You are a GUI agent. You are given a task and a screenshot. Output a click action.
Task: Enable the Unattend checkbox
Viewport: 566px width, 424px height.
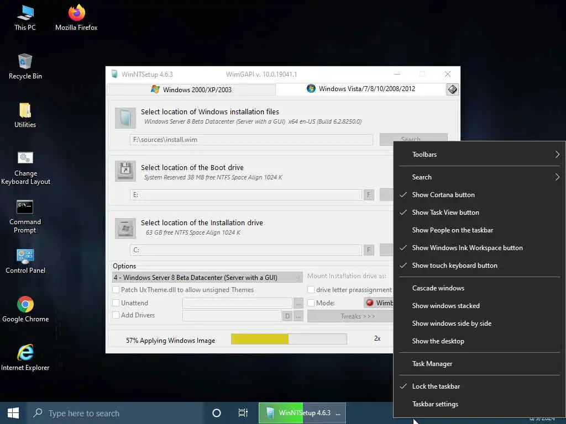(116, 303)
